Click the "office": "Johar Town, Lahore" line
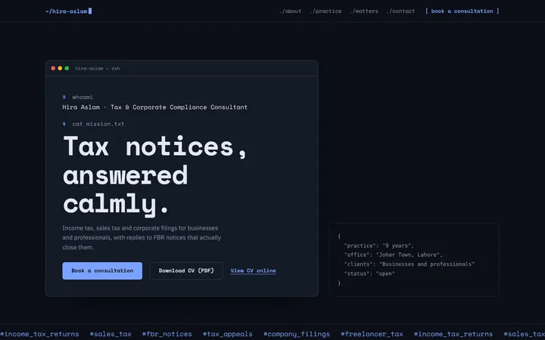 click(x=394, y=255)
